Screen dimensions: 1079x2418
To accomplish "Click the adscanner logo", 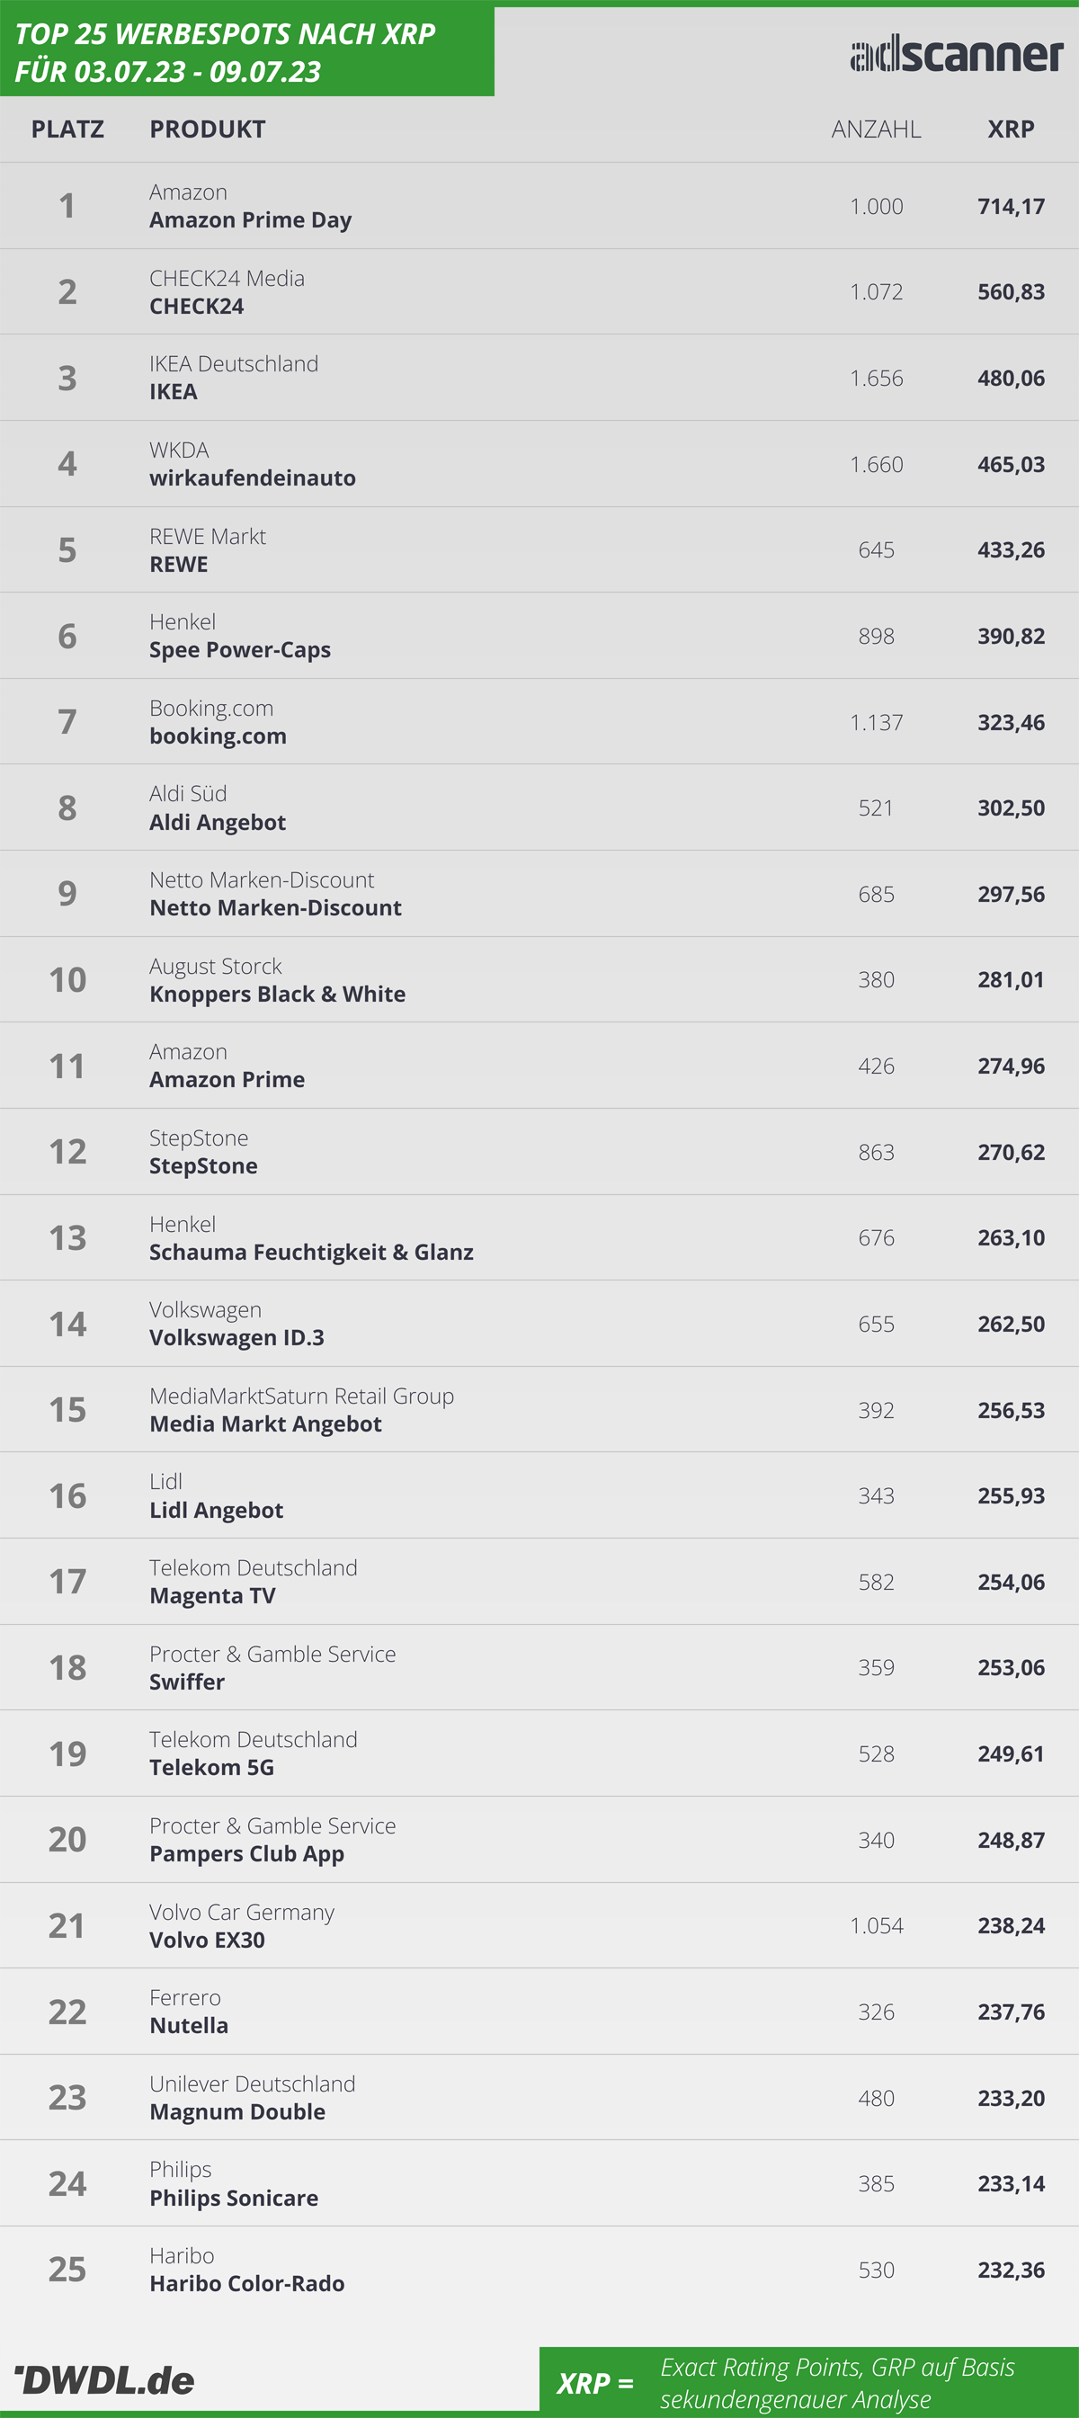I will point(956,54).
